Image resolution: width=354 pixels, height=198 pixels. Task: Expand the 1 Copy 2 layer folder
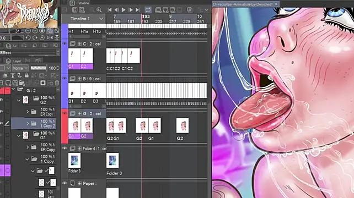[28, 123]
